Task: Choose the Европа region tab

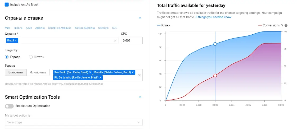Action: click(18, 28)
